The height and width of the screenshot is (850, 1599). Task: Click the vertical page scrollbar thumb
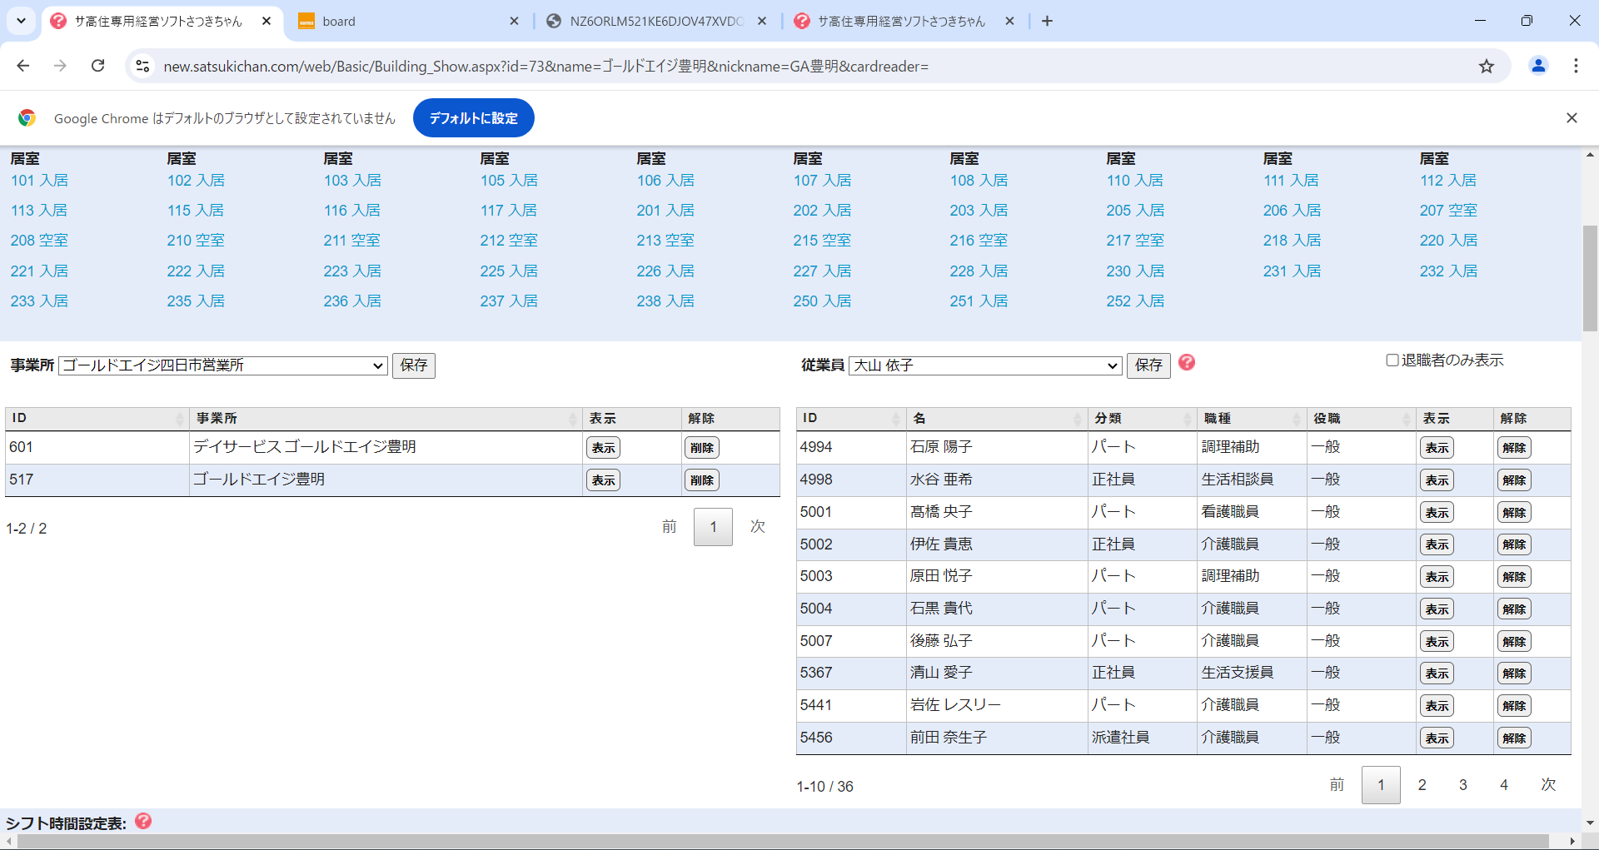1589,279
